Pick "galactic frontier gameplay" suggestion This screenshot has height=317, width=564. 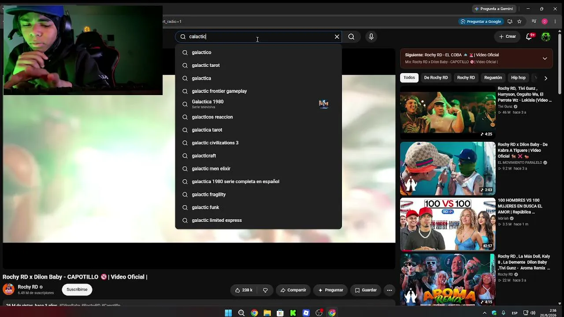259,91
